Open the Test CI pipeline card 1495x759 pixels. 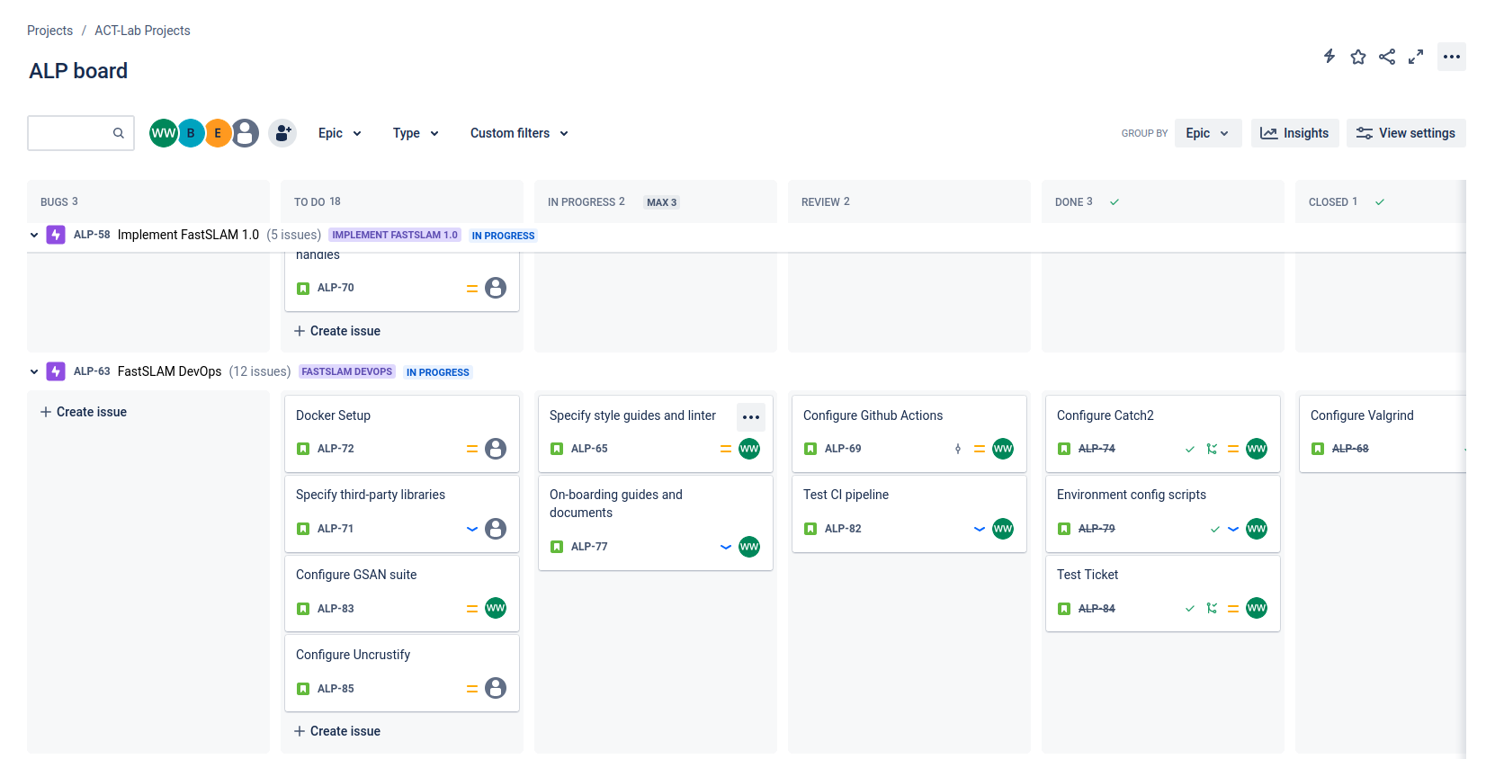909,513
